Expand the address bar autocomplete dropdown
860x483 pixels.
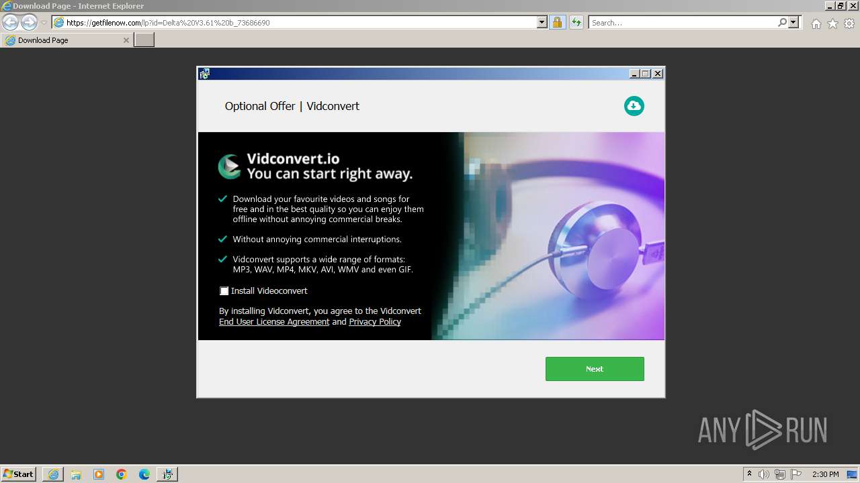click(x=542, y=23)
